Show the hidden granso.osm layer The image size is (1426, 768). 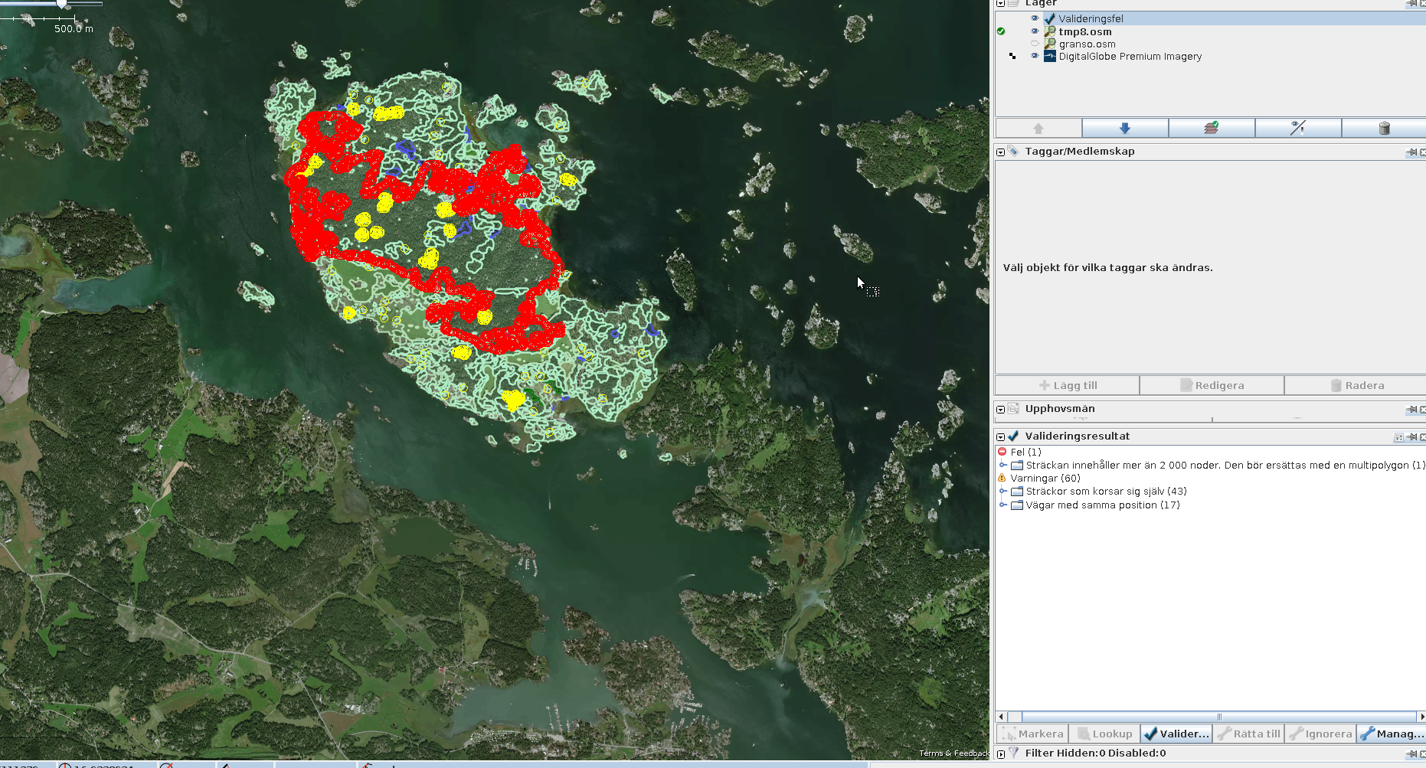click(x=1034, y=44)
